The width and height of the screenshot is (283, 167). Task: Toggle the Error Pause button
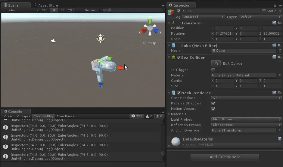(65, 116)
